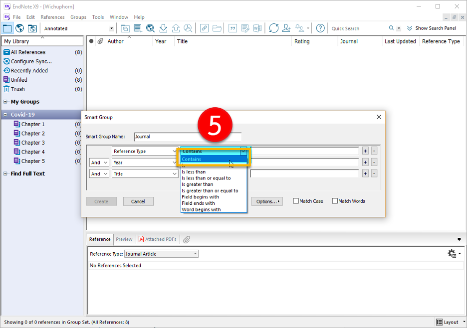Click the Import download arrow icon

coord(163,28)
